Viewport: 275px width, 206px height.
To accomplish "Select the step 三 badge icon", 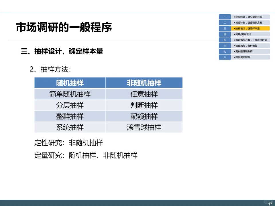I will point(225,28).
